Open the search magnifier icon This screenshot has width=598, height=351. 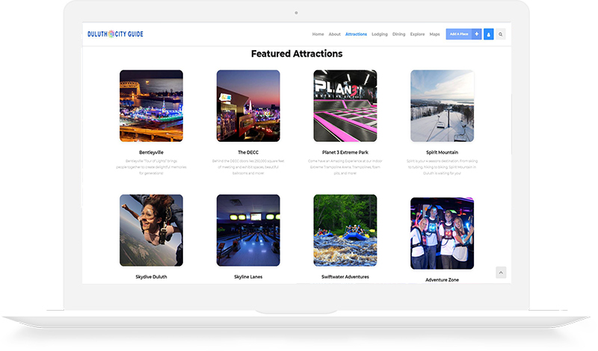[500, 34]
